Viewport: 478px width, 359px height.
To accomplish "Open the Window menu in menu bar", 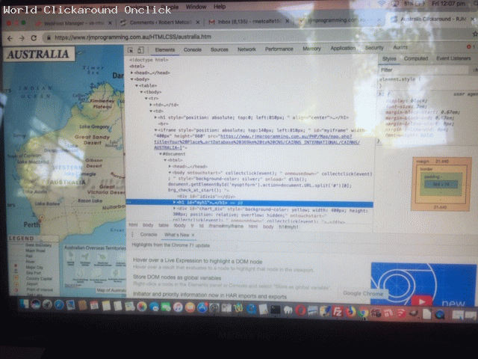I will pos(196,7).
